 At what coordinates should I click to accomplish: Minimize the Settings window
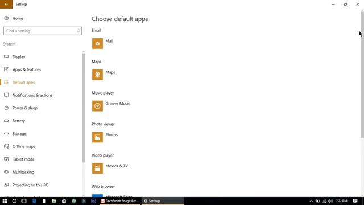(333, 4)
